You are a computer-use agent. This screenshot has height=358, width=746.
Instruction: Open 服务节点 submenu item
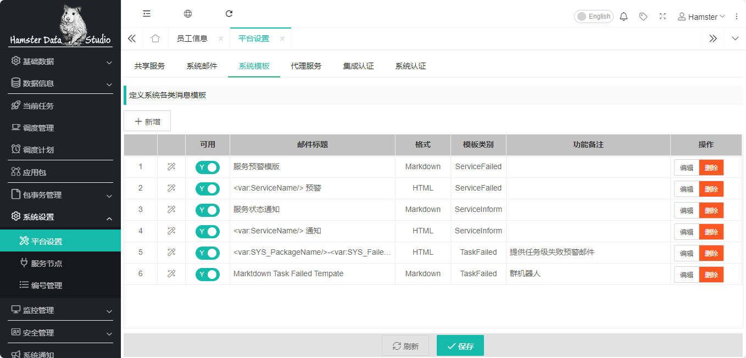tap(60, 264)
